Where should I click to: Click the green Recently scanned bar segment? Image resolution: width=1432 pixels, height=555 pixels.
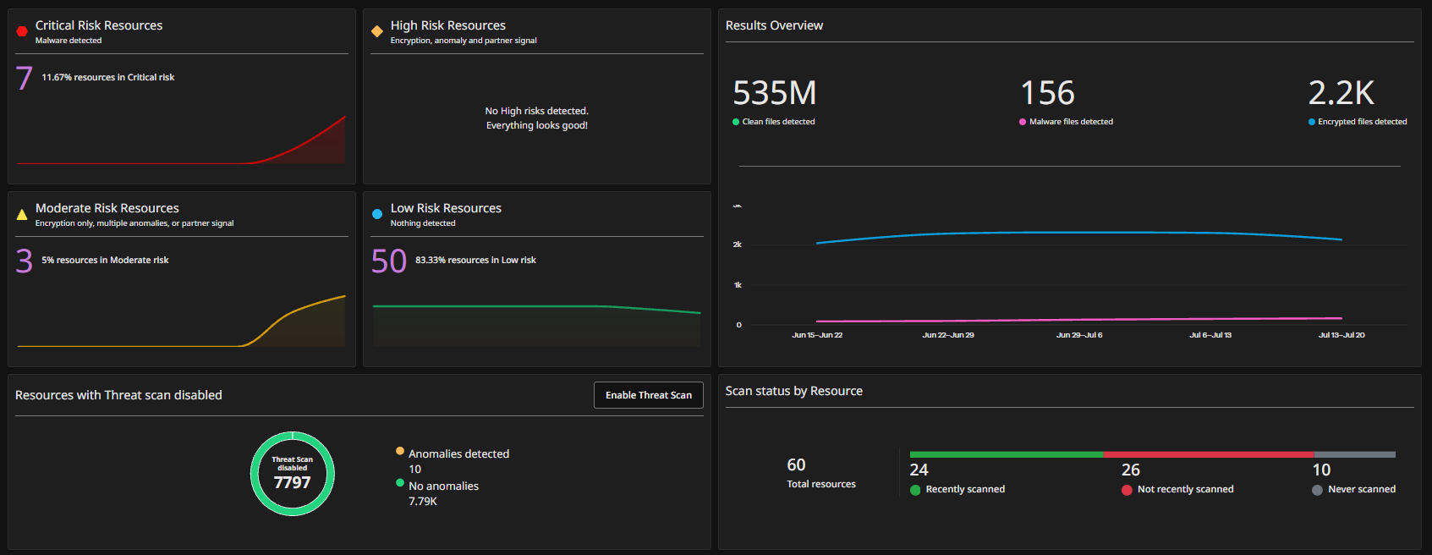tap(1007, 454)
